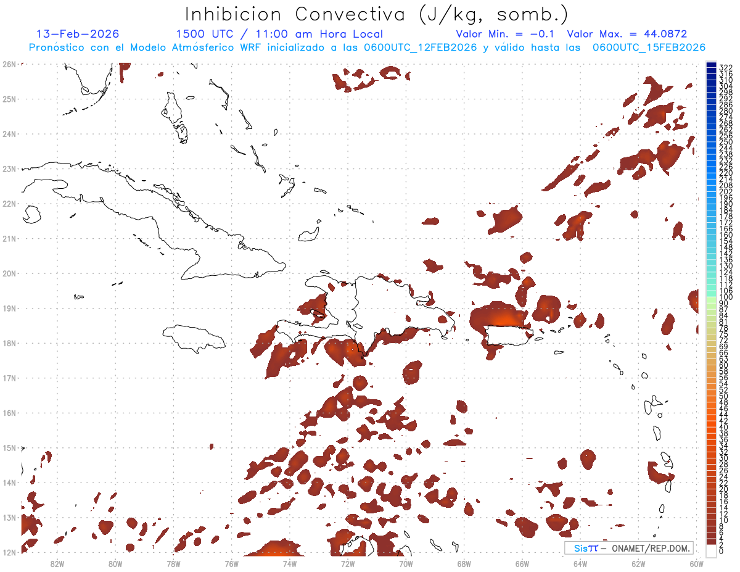Click the pale green swatch beside value 100
740x572 pixels.
(x=711, y=299)
